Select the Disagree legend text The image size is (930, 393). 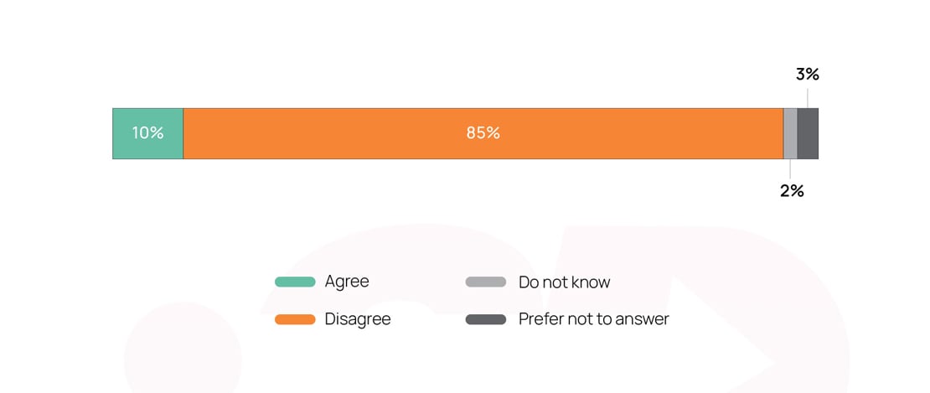[x=358, y=319]
